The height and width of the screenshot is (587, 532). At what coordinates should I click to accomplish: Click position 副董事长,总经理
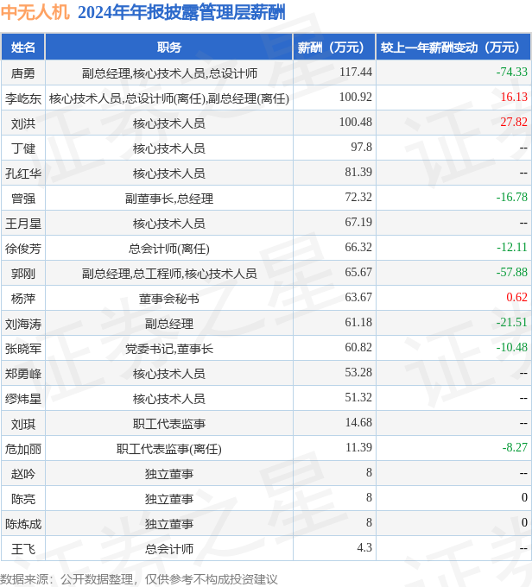click(x=169, y=199)
